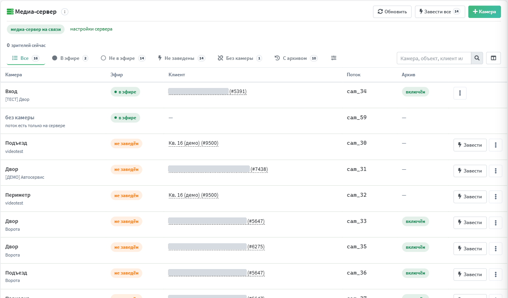Viewport: 508px width, 298px height.
Task: Switch to Не в эфире tab
Action: coord(123,58)
